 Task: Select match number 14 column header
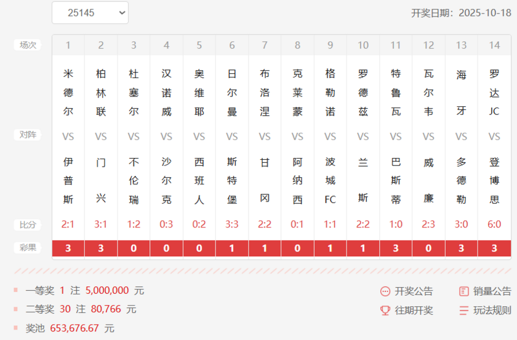coord(494,45)
